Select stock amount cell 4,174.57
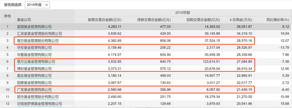292x108 pixels. coord(114,55)
